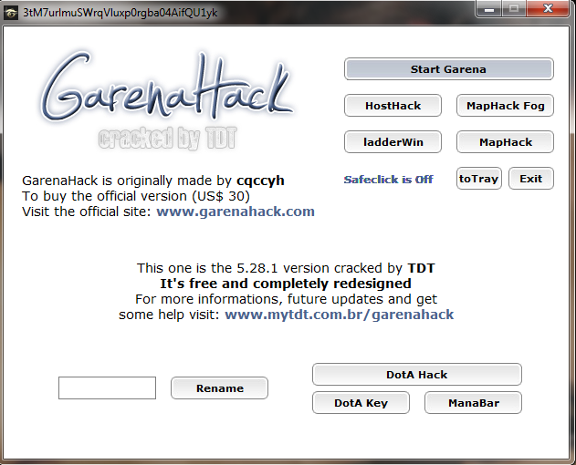Click the text 'It's free and completely redesigned'
The height and width of the screenshot is (465, 576).
pos(286,284)
